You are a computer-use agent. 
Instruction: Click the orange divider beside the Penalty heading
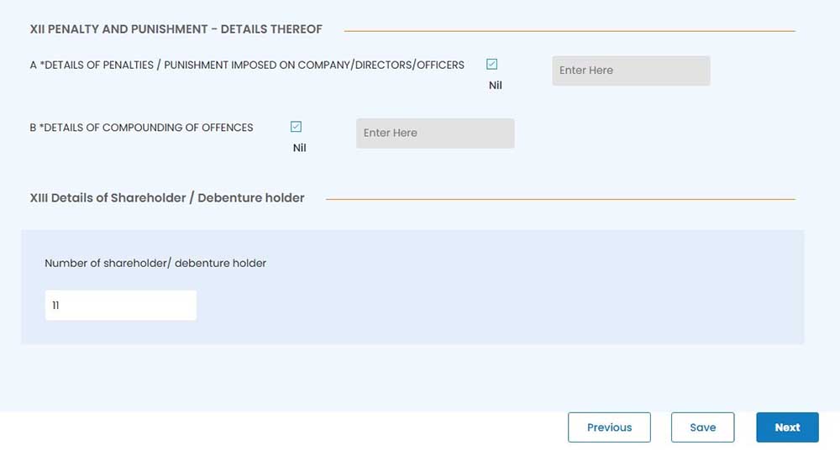pyautogui.click(x=569, y=31)
